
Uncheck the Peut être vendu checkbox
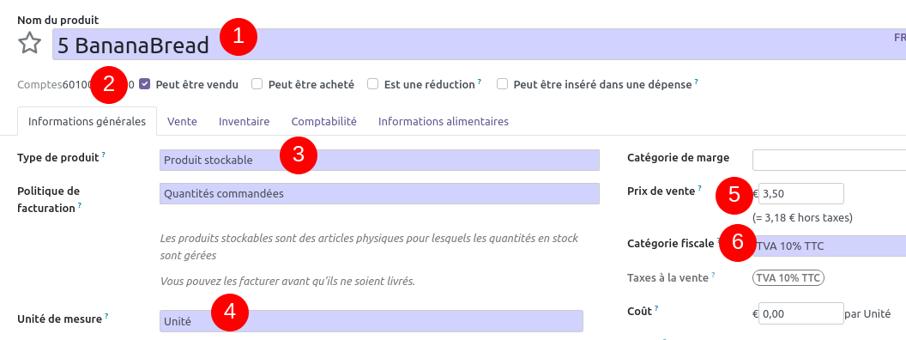pos(145,84)
